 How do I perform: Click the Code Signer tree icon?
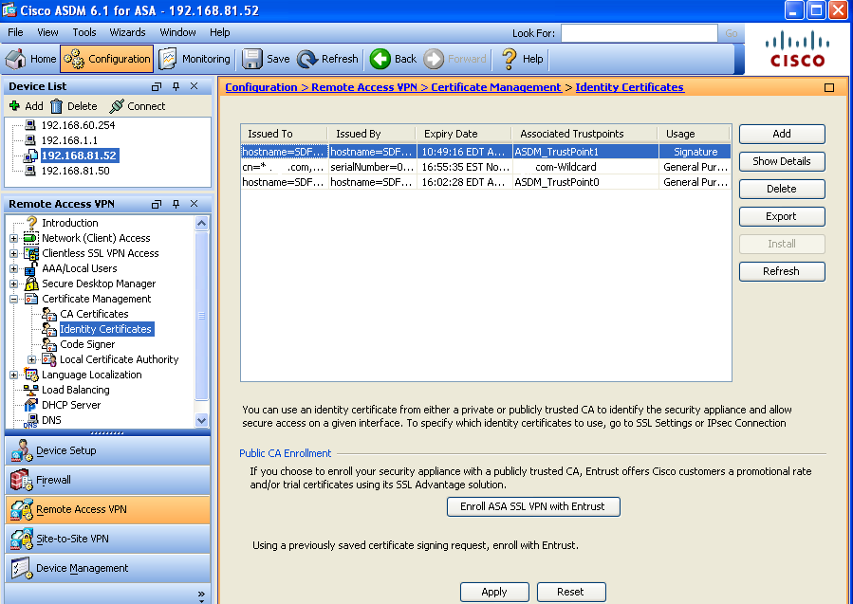(x=49, y=345)
